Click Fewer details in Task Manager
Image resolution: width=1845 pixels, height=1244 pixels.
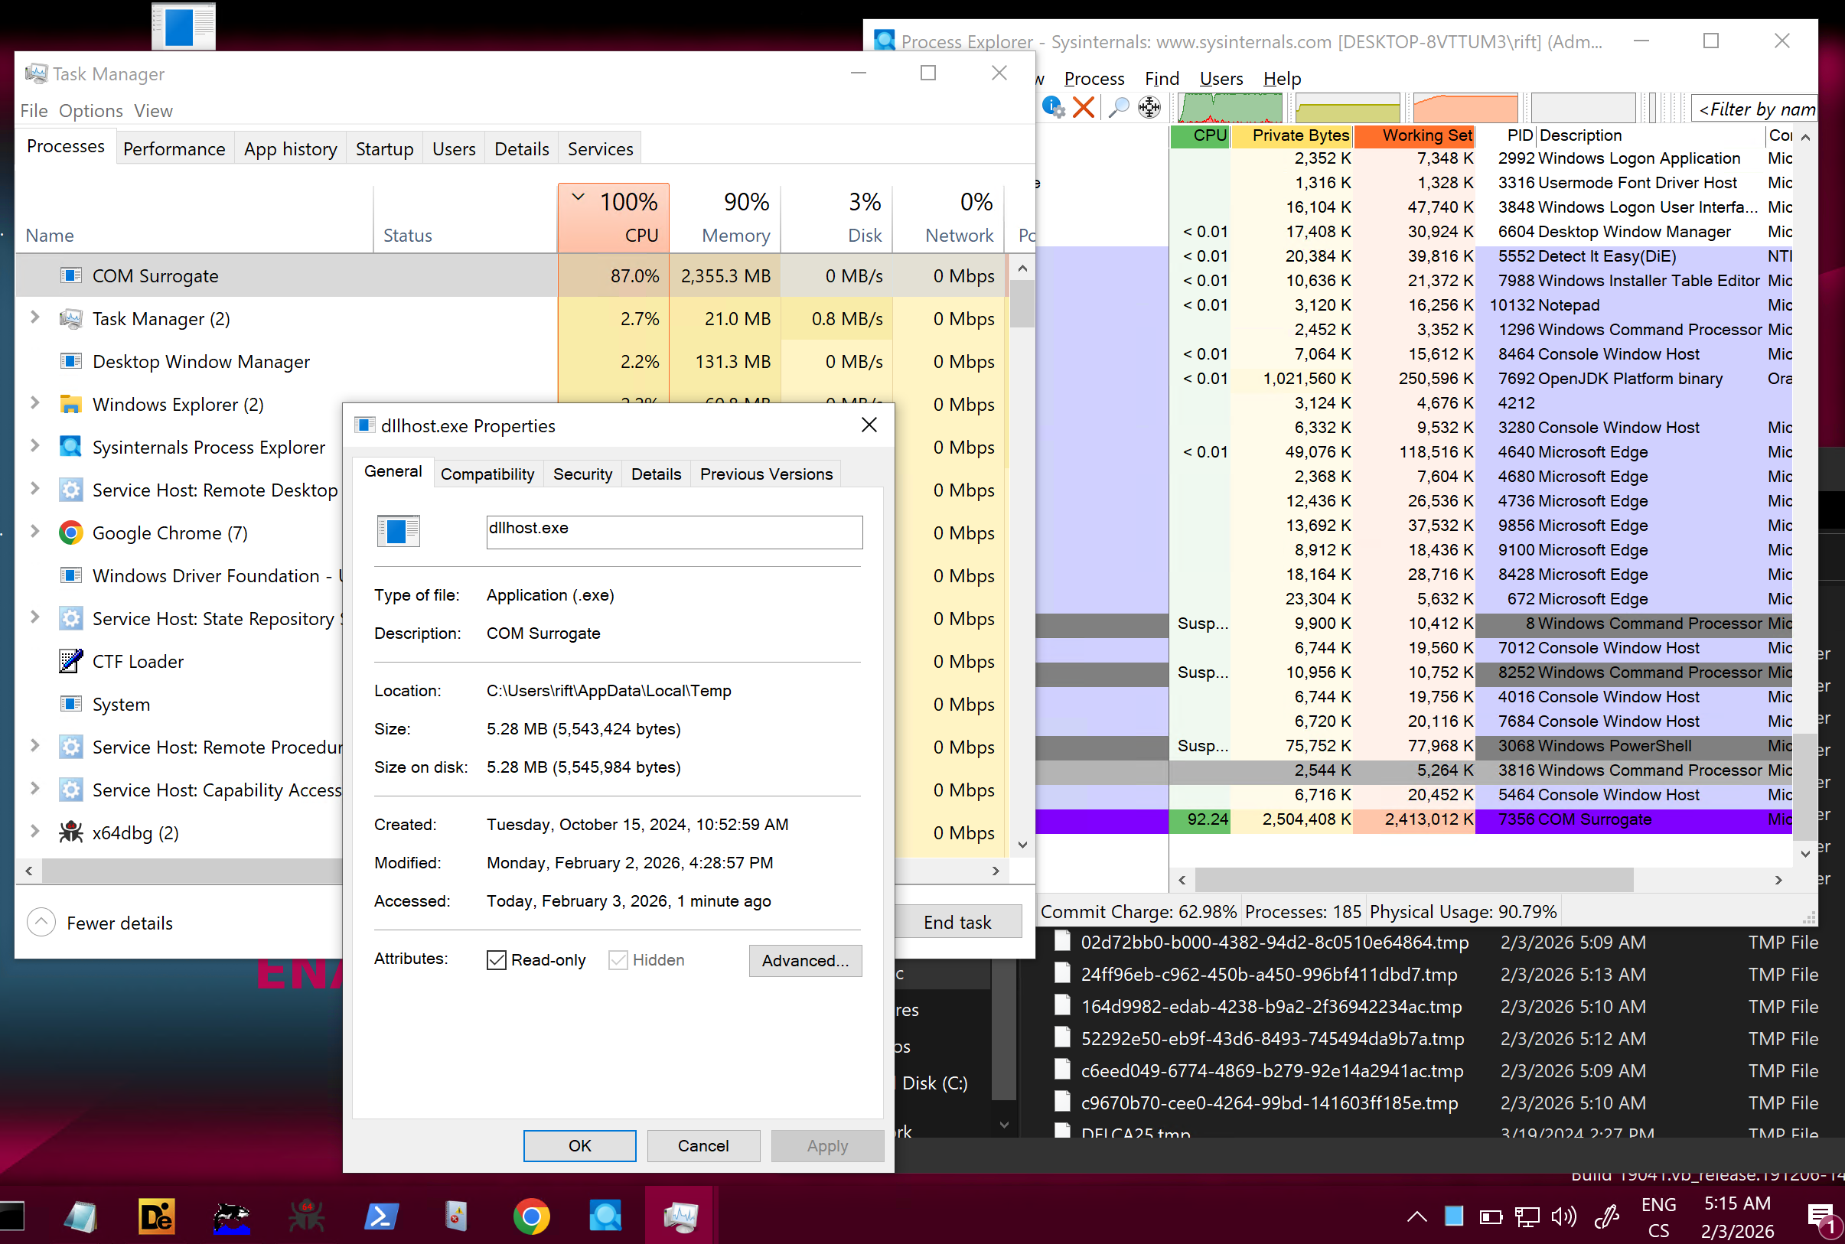tap(100, 923)
